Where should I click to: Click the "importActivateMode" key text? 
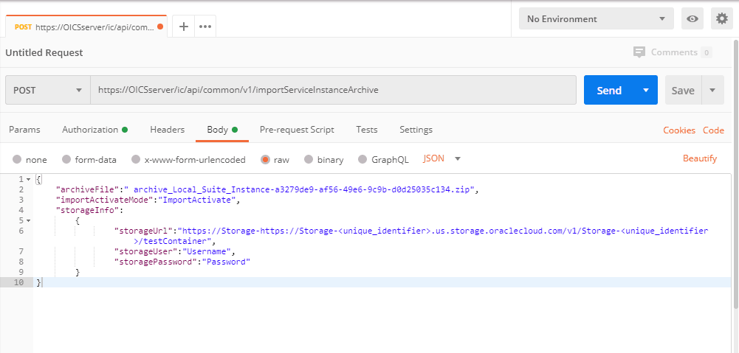pos(104,200)
